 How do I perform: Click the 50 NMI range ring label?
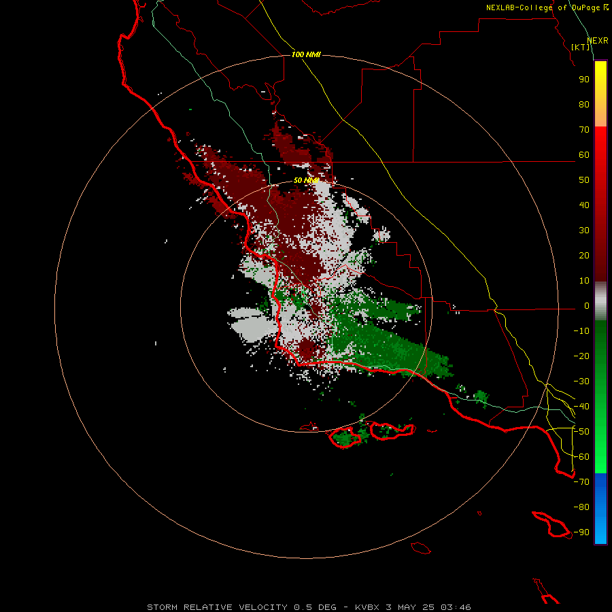pos(306,180)
